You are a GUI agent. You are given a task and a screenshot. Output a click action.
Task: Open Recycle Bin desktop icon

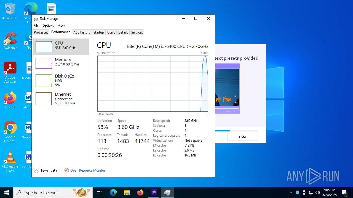coord(10,12)
